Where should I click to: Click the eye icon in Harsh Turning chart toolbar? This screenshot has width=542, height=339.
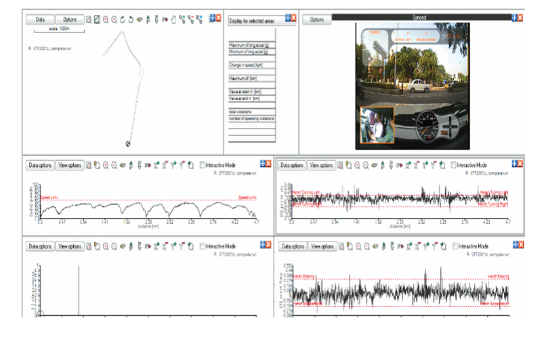pyautogui.click(x=374, y=165)
